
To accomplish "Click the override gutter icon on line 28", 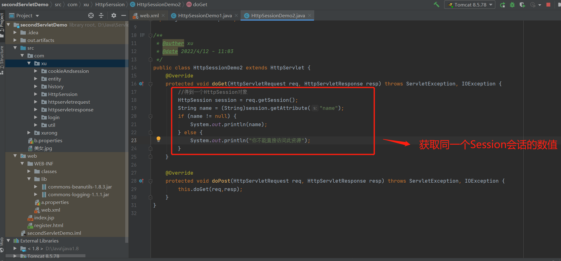I will 141,181.
